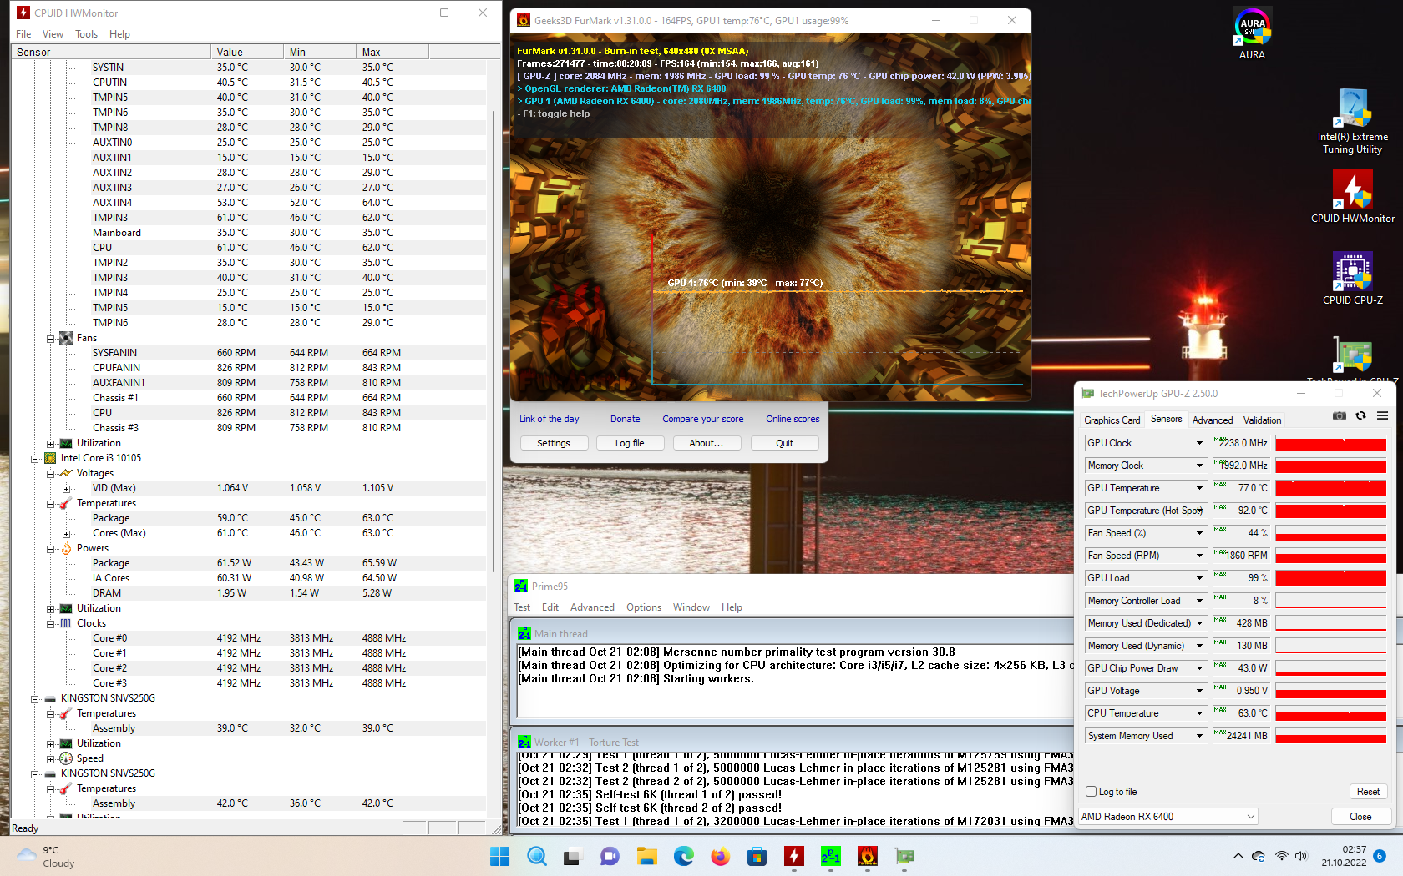This screenshot has width=1403, height=876.
Task: Open the Compare your score link
Action: (703, 419)
